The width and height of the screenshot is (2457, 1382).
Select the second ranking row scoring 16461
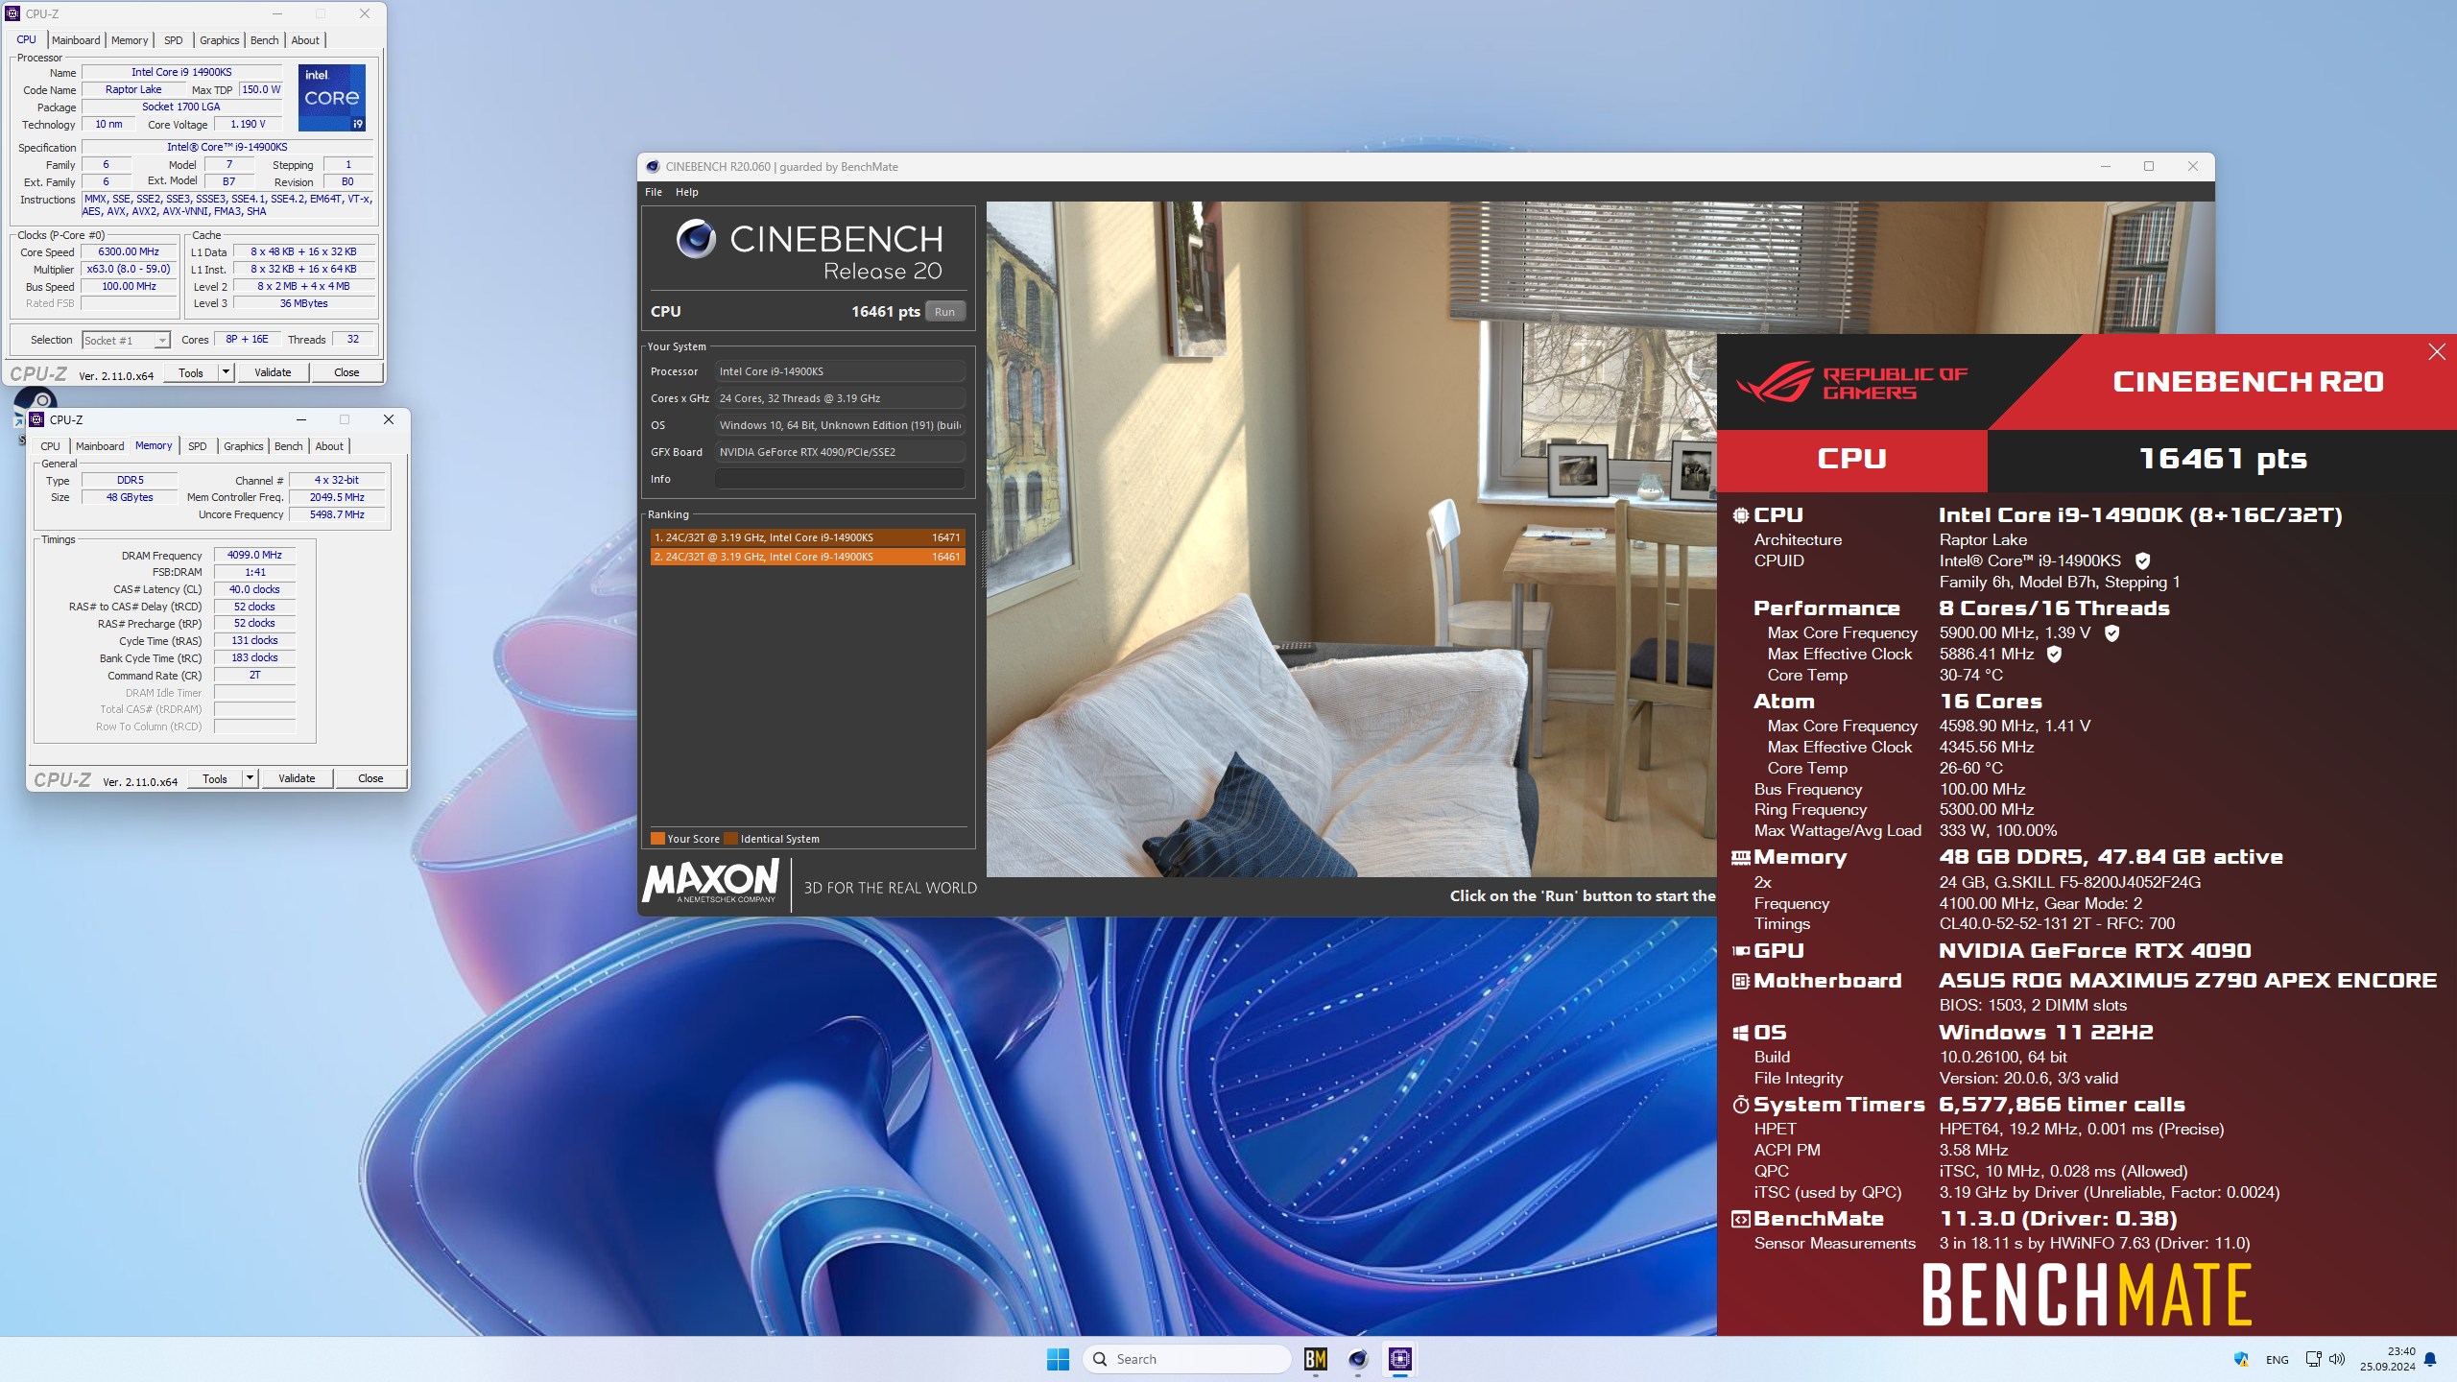coord(807,557)
